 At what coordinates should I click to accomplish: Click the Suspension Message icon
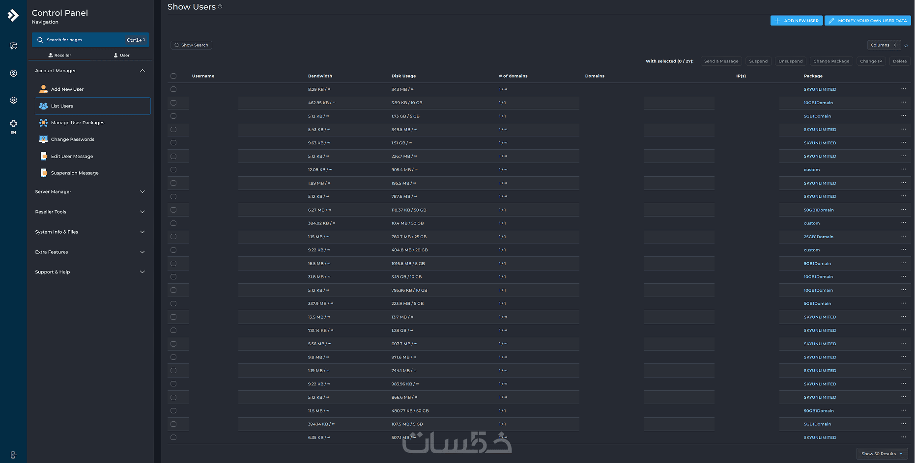tap(43, 173)
